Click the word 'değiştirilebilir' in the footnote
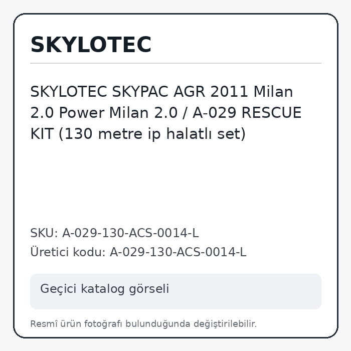351x351 pixels. (x=225, y=324)
